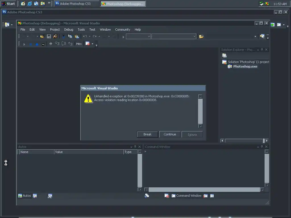Click the Type column header in Autos
The image size is (291, 218).
[x=130, y=152]
